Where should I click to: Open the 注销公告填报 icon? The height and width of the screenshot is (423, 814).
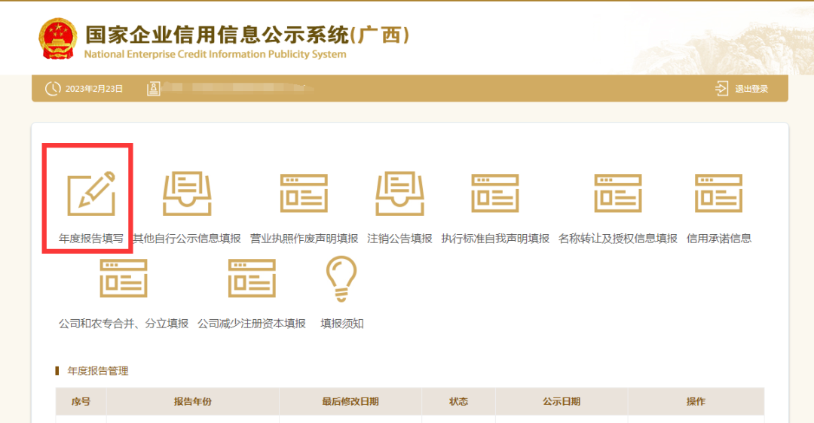click(x=399, y=193)
